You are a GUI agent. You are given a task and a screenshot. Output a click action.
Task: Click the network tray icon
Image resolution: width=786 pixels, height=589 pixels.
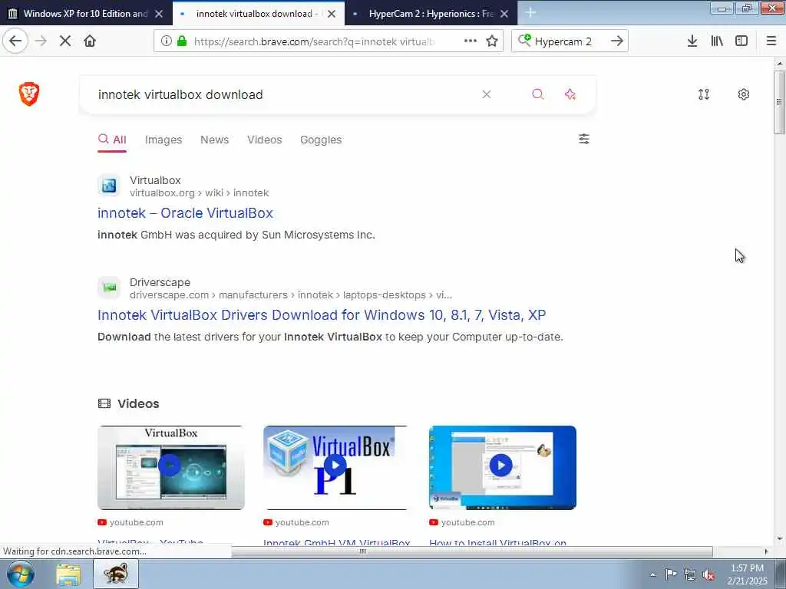pos(690,575)
